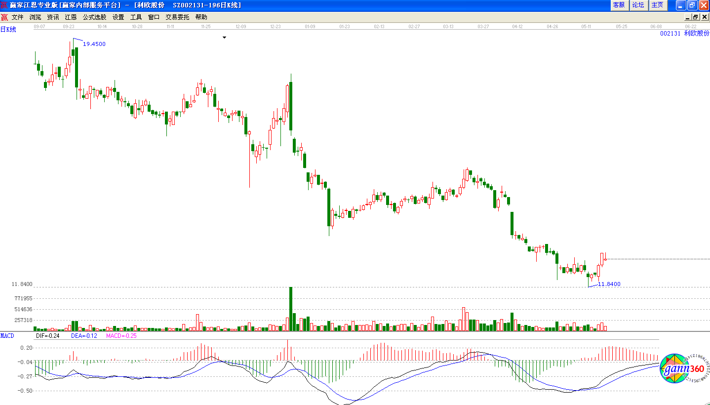Click the 论坛 button in title bar
Screen dimensions: 710x405
click(x=638, y=5)
